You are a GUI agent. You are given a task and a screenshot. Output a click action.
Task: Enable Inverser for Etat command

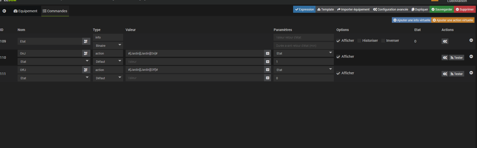pos(383,41)
